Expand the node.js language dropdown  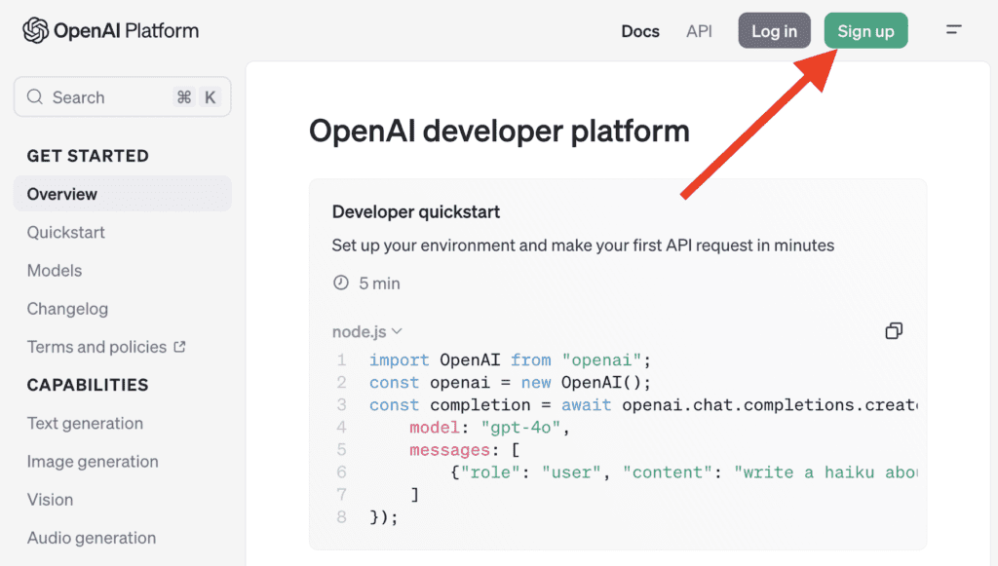[367, 332]
